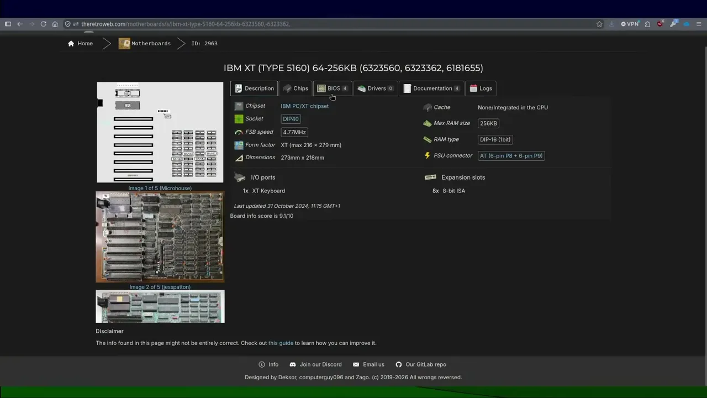The image size is (707, 398).
Task: Open the browser hamburger menu
Action: (699, 24)
